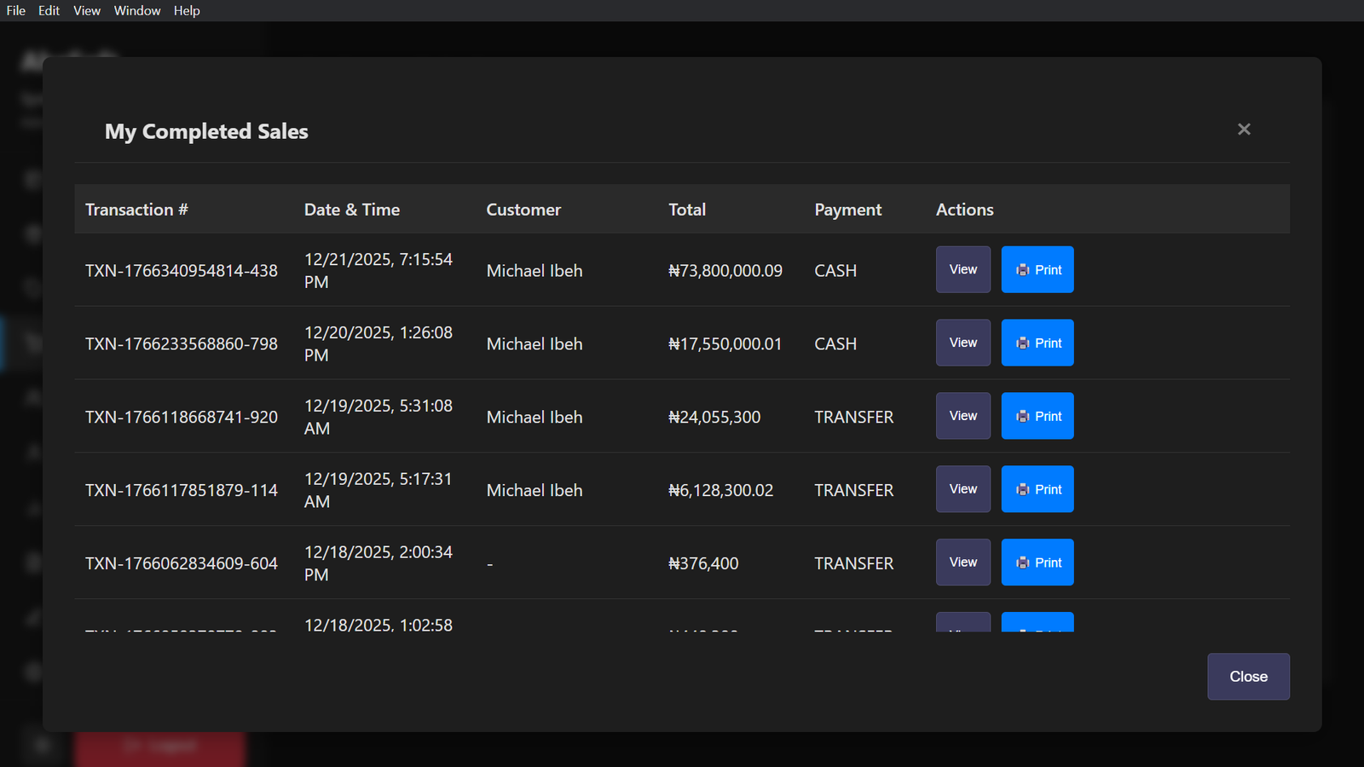1364x767 pixels.
Task: Click Print for the ₦6,128,300.02 sale
Action: (1037, 489)
